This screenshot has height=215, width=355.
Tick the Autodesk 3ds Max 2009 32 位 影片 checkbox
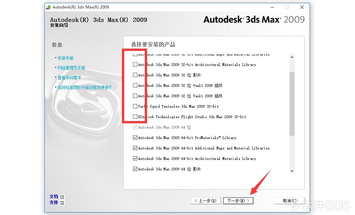point(135,75)
